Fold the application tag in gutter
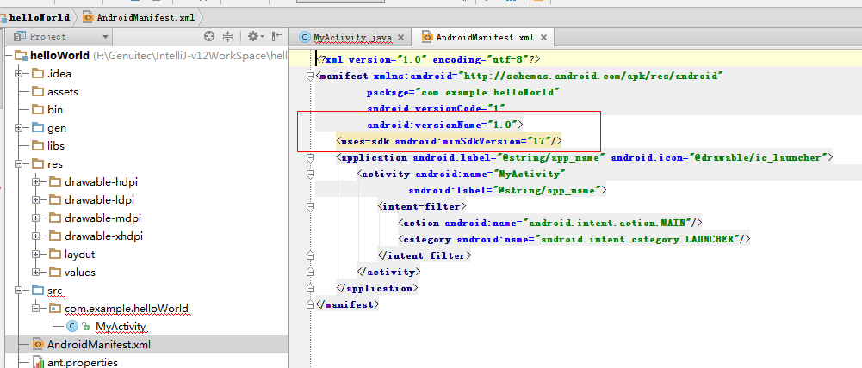862x368 pixels. 310,158
